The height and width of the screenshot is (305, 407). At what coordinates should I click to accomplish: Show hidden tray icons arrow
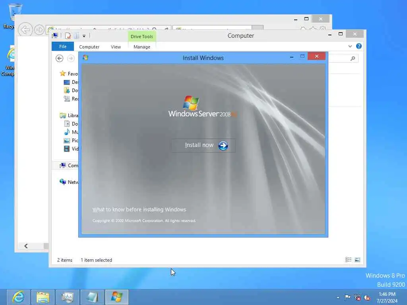338,297
